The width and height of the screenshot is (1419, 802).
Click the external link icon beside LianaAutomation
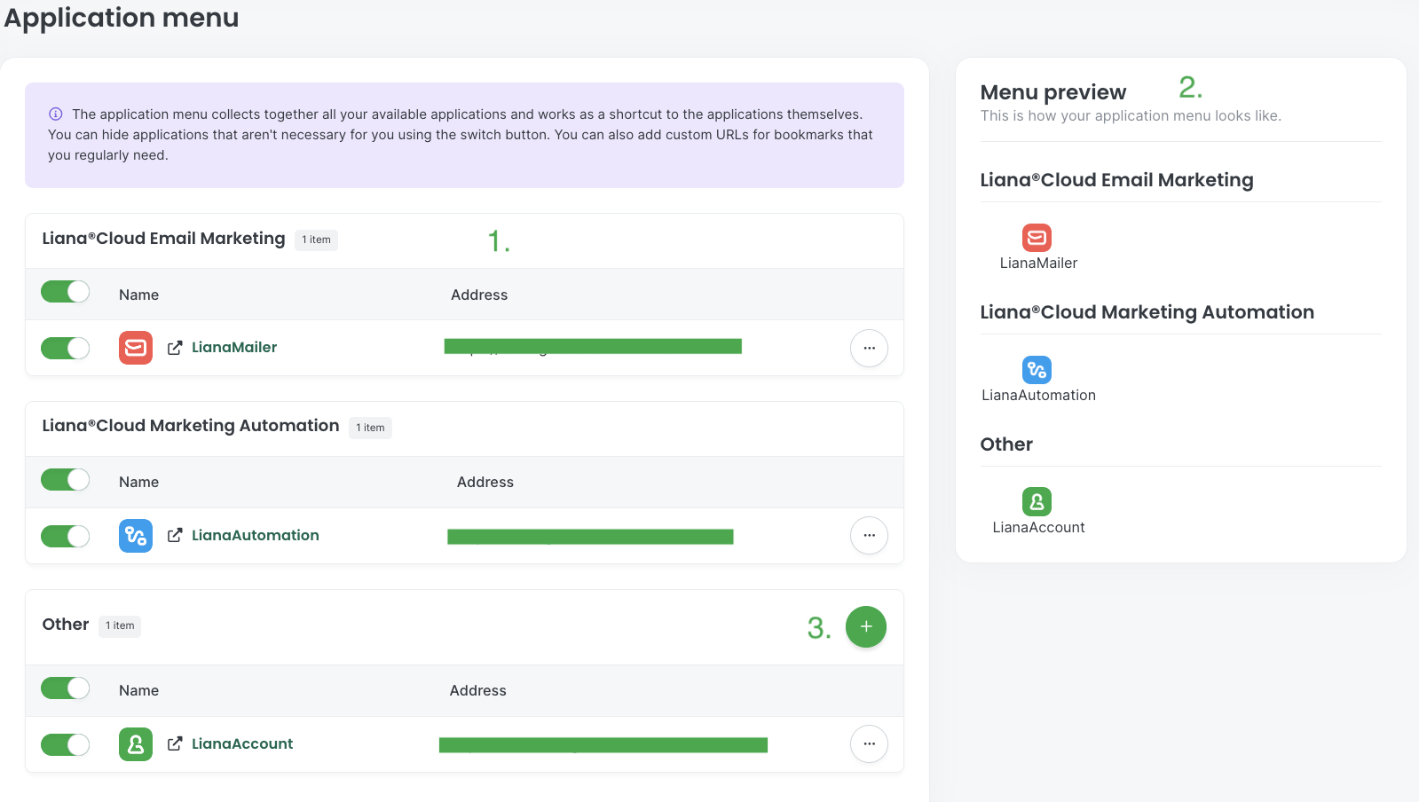pos(175,536)
